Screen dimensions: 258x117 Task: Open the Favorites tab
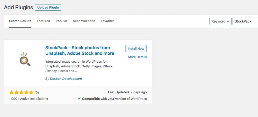tap(108, 21)
